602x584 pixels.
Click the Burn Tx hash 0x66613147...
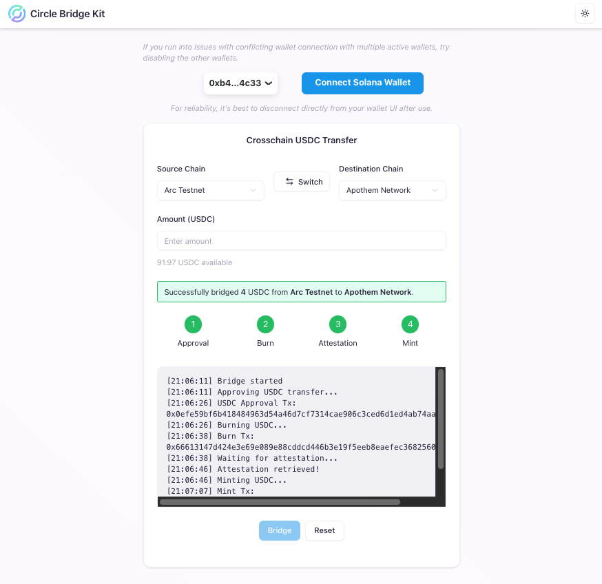[300, 447]
